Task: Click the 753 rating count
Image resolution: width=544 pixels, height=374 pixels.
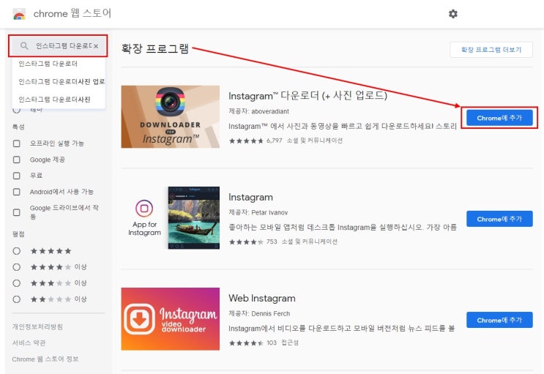Action: click(272, 242)
